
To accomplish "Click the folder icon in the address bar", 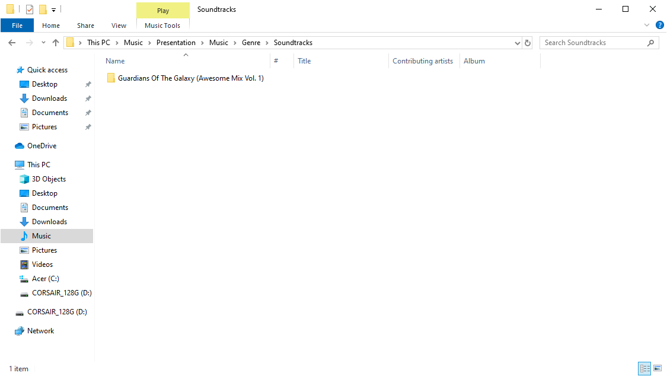I will coord(71,43).
